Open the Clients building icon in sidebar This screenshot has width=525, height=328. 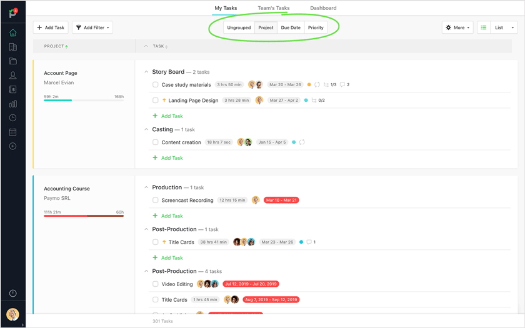(x=12, y=47)
